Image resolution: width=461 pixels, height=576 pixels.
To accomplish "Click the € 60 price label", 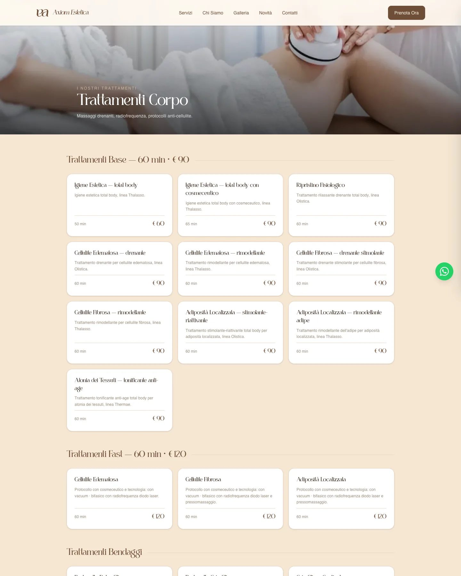I will pos(158,223).
